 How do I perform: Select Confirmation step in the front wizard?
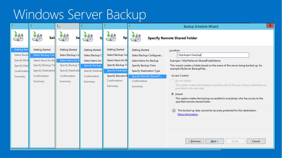pos(139,81)
